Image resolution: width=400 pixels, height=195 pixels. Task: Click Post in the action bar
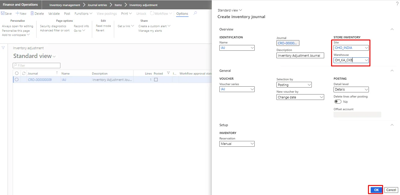[x=67, y=14]
